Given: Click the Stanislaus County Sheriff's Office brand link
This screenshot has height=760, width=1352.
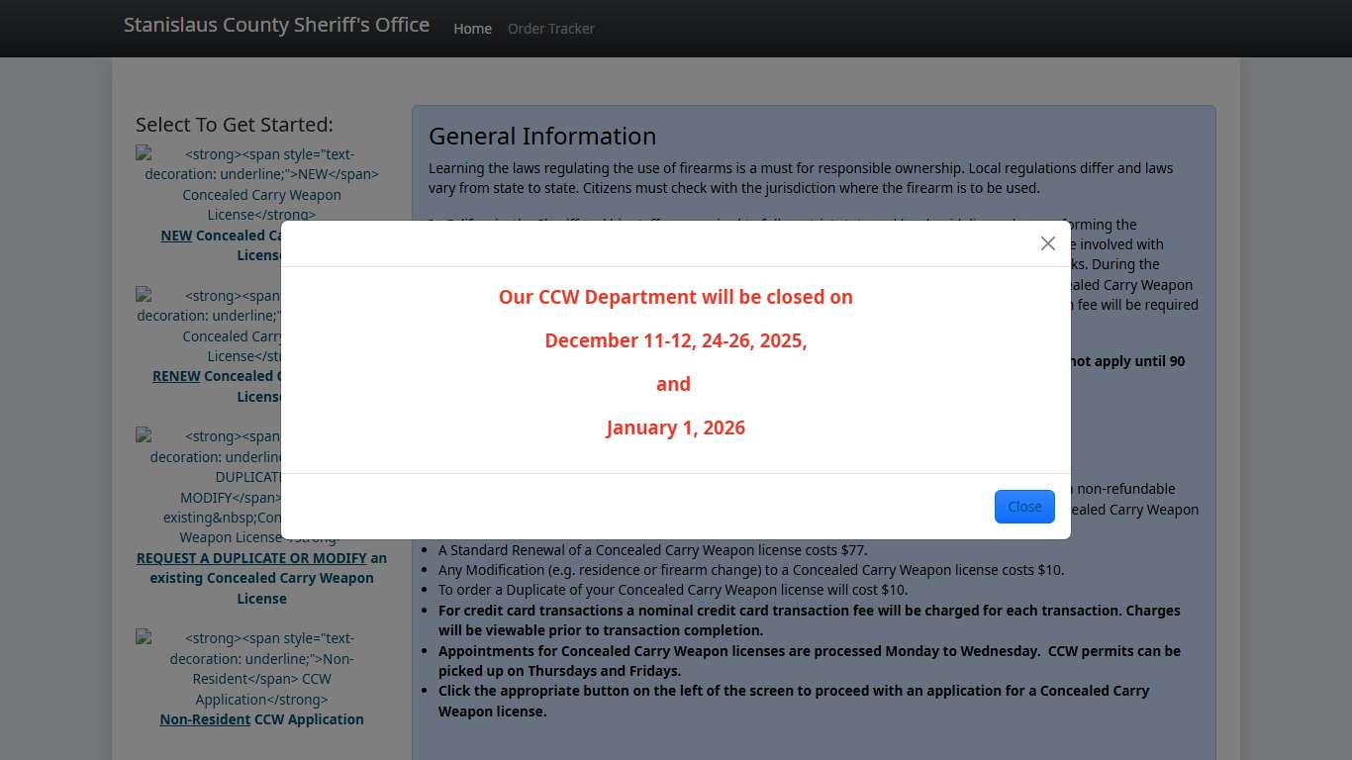Looking at the screenshot, I should pyautogui.click(x=276, y=25).
